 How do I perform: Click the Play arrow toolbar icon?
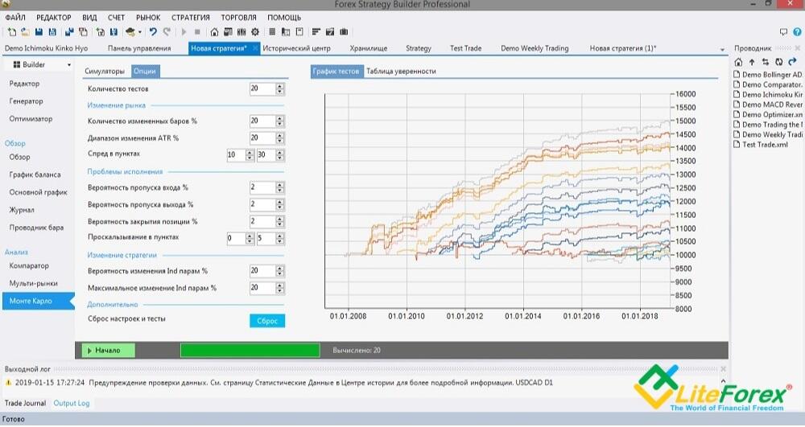click(x=184, y=32)
